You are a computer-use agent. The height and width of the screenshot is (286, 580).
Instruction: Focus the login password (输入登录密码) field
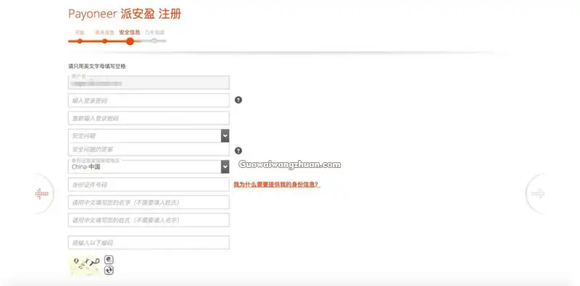click(x=149, y=101)
